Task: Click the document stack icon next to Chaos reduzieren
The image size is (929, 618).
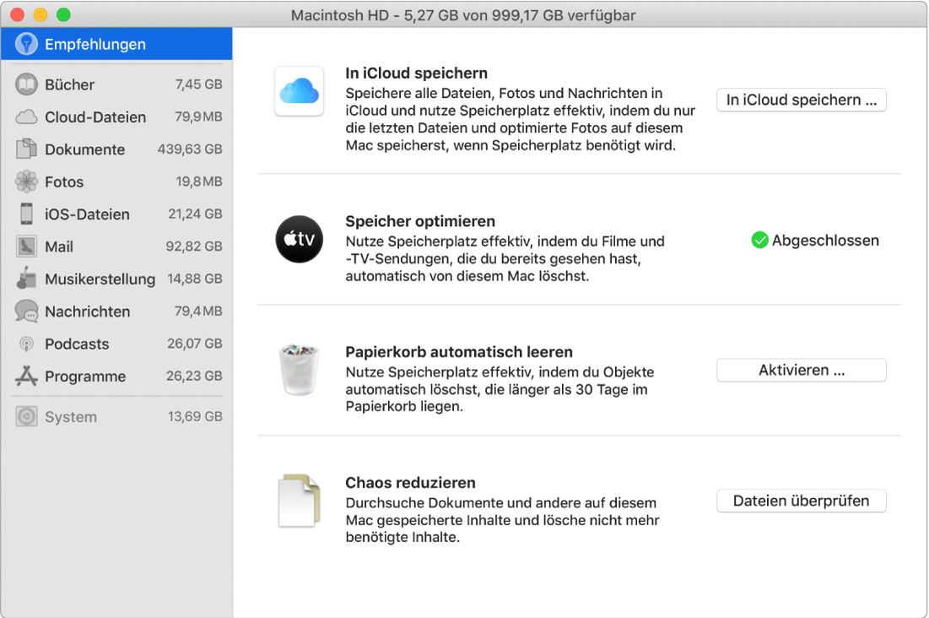Action: coord(300,501)
